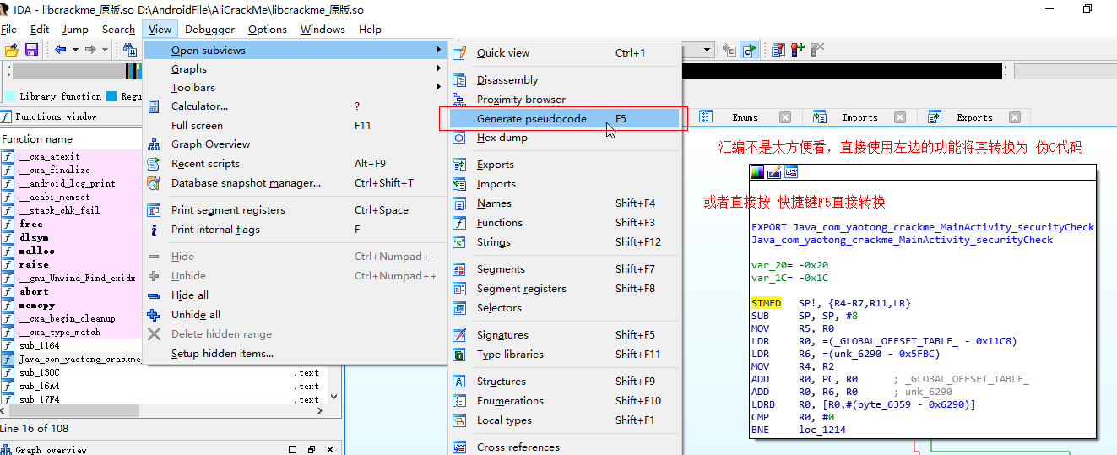1117x455 pixels.
Task: Click the Local types icon in submenu
Action: (459, 420)
